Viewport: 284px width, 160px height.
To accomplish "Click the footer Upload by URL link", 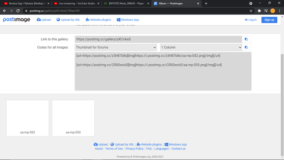I will click(x=122, y=144).
